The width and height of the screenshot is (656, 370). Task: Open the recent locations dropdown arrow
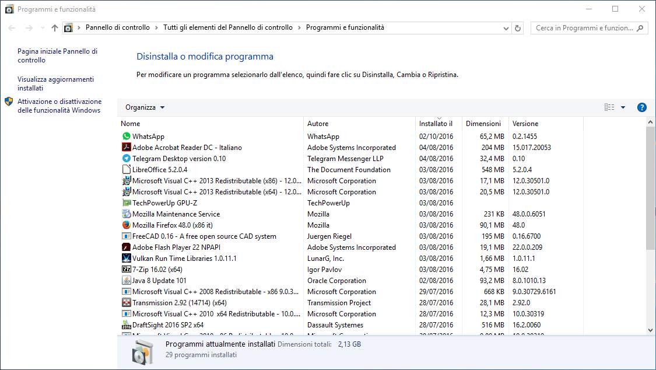pos(43,28)
